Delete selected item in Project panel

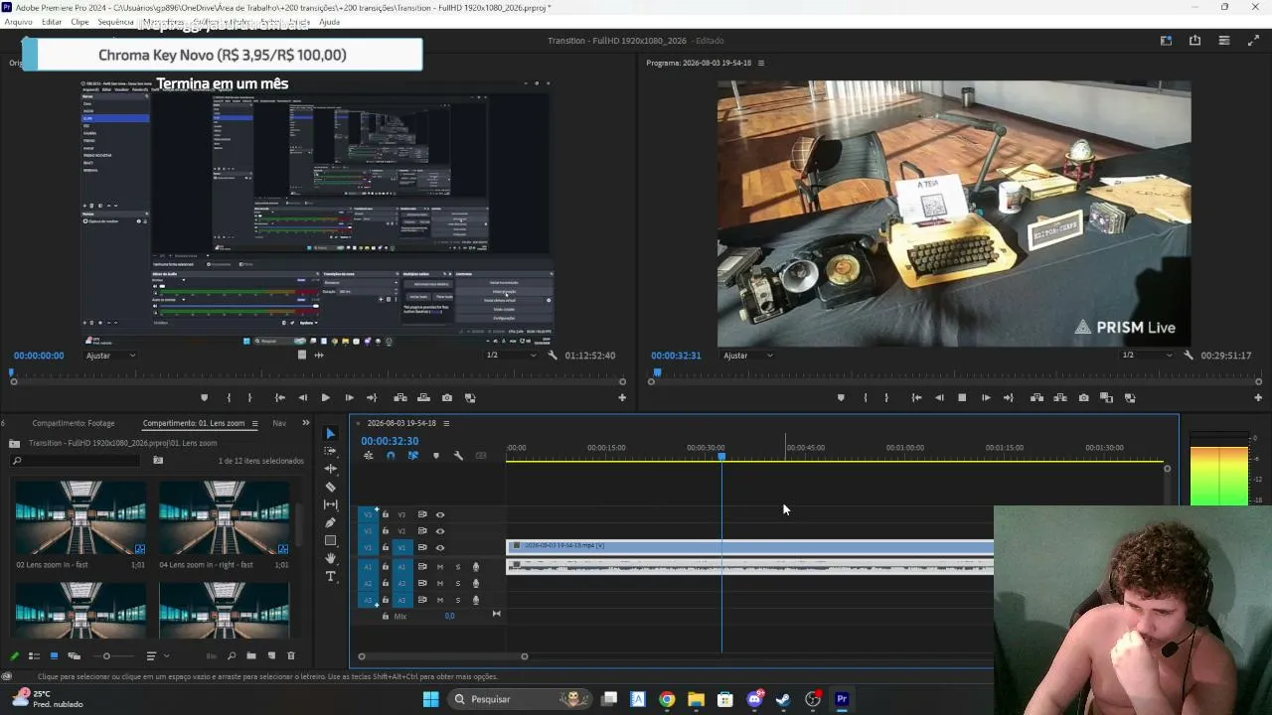coord(291,655)
